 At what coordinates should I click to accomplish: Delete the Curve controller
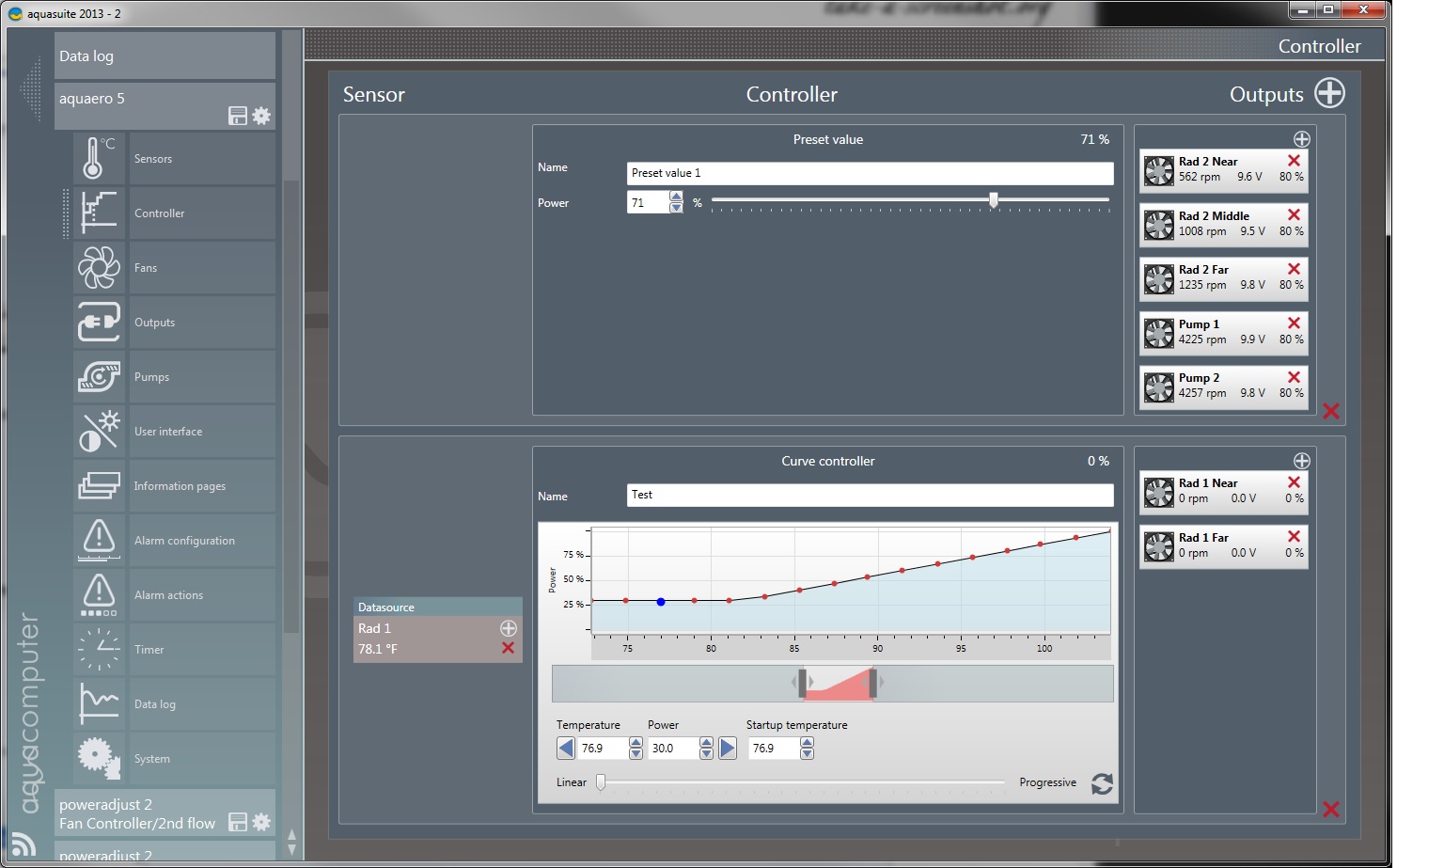(1331, 810)
